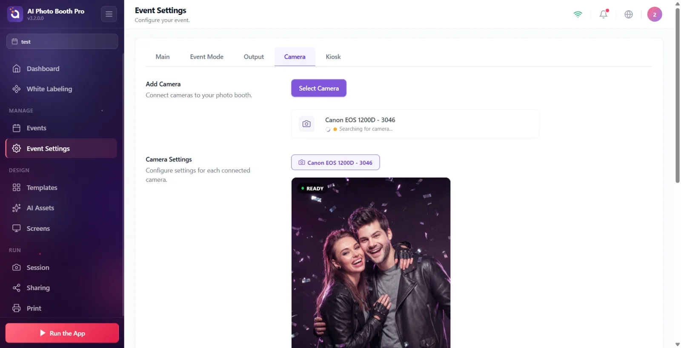Image resolution: width=681 pixels, height=348 pixels.
Task: Open the test event selector
Action: (x=62, y=41)
